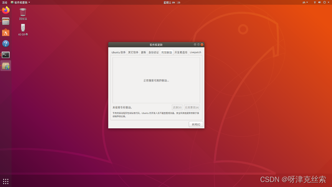Launch Ubuntu Software from the dock
332x187 pixels.
click(6, 33)
